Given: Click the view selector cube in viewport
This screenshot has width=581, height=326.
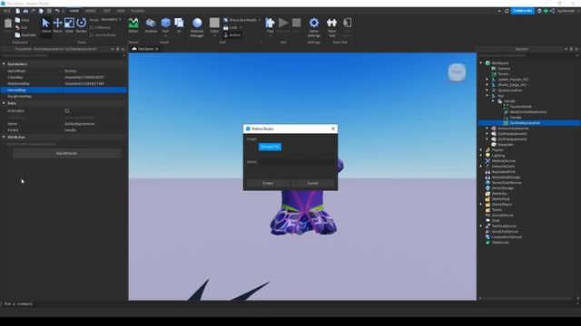Looking at the screenshot, I should tap(457, 72).
